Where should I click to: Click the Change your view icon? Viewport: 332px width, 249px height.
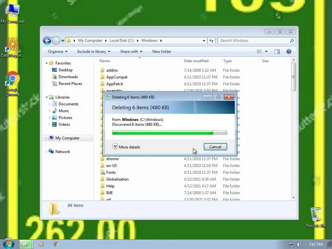pos(259,52)
